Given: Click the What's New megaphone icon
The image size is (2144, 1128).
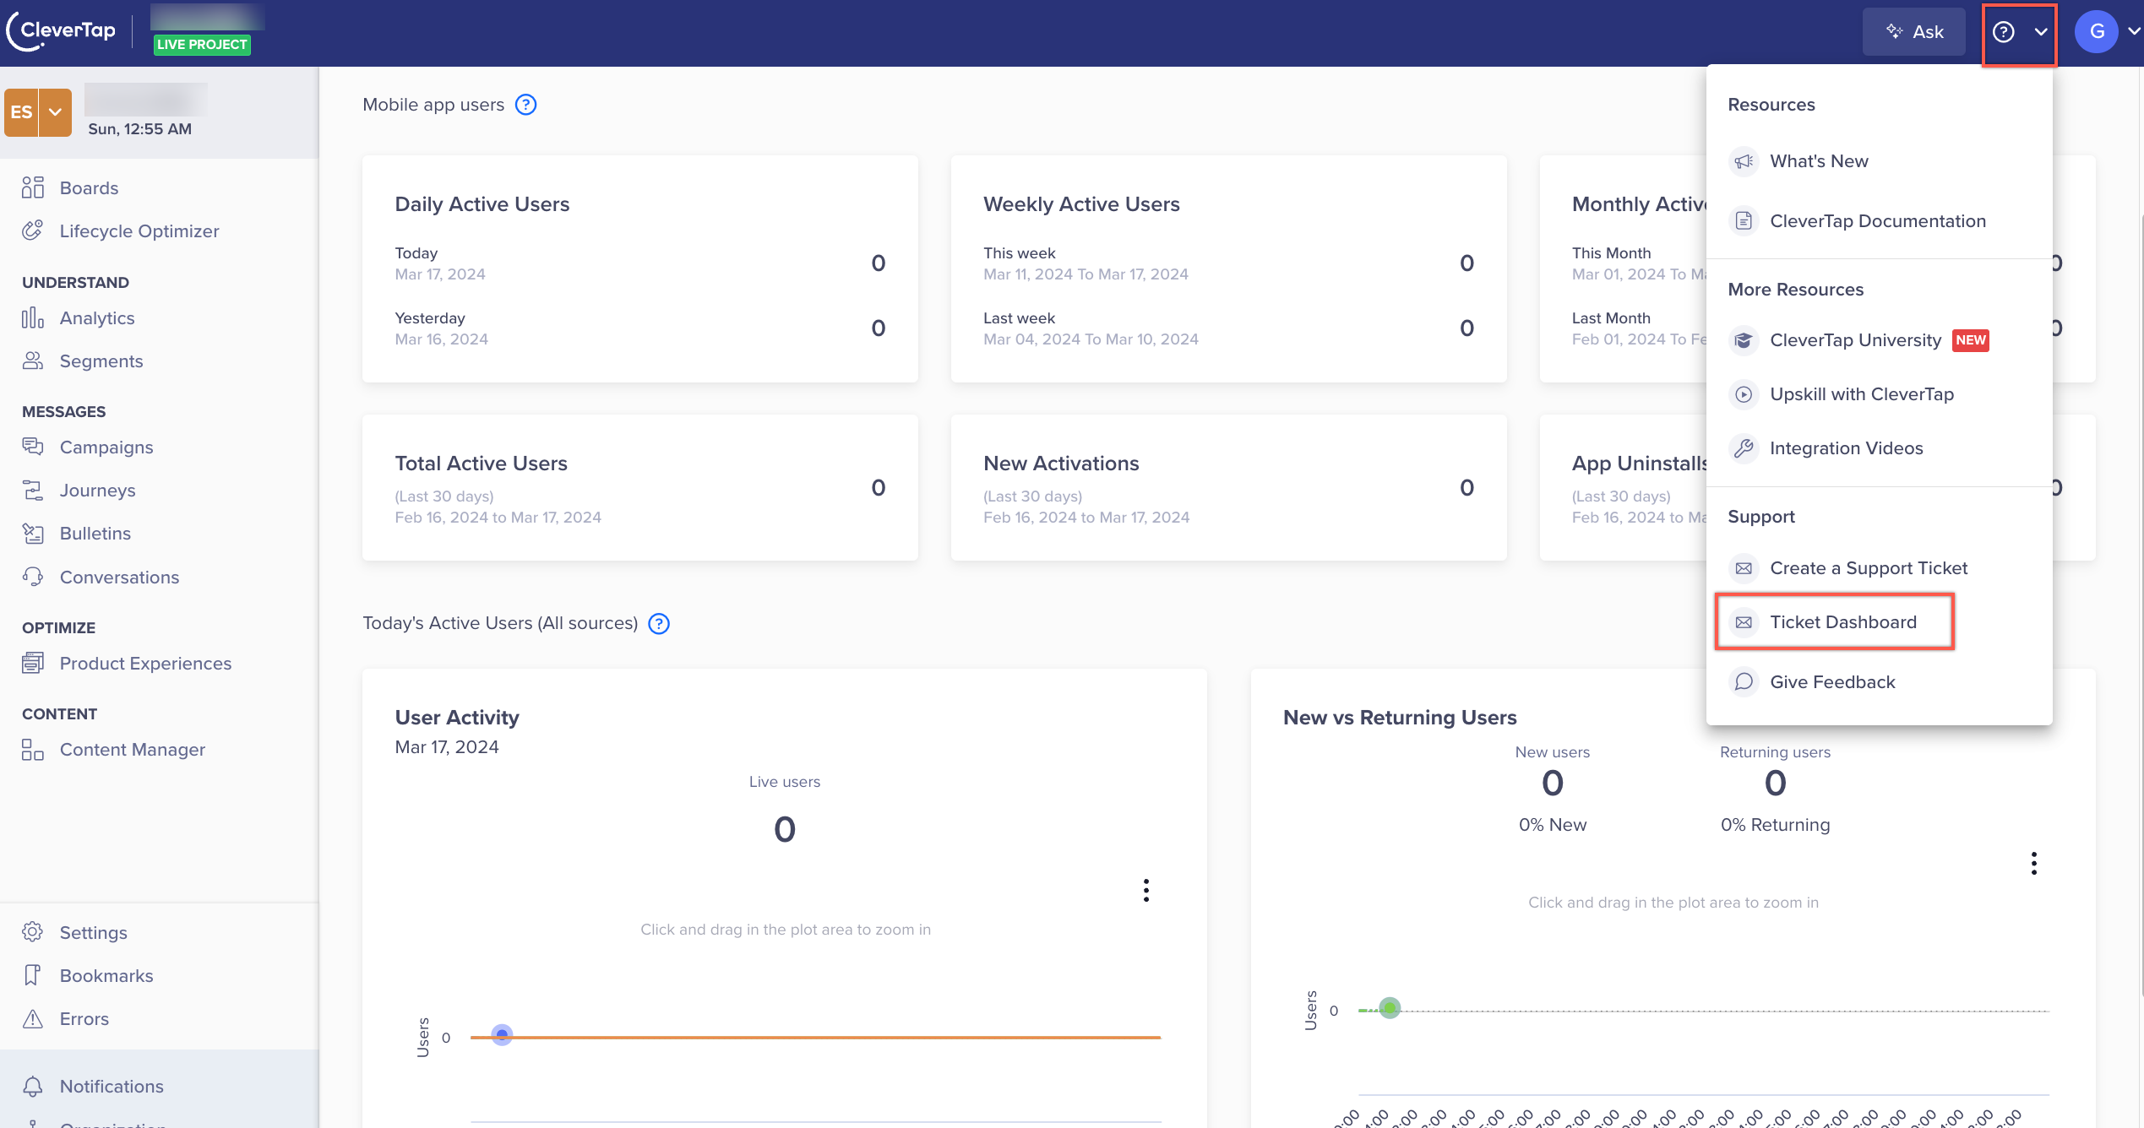Looking at the screenshot, I should click(x=1744, y=161).
